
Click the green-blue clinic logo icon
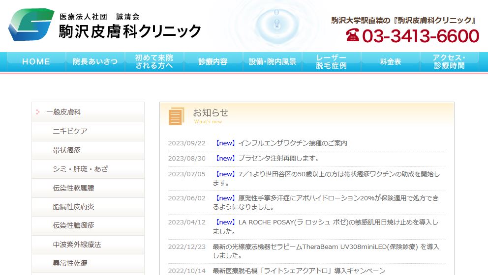tap(30, 25)
